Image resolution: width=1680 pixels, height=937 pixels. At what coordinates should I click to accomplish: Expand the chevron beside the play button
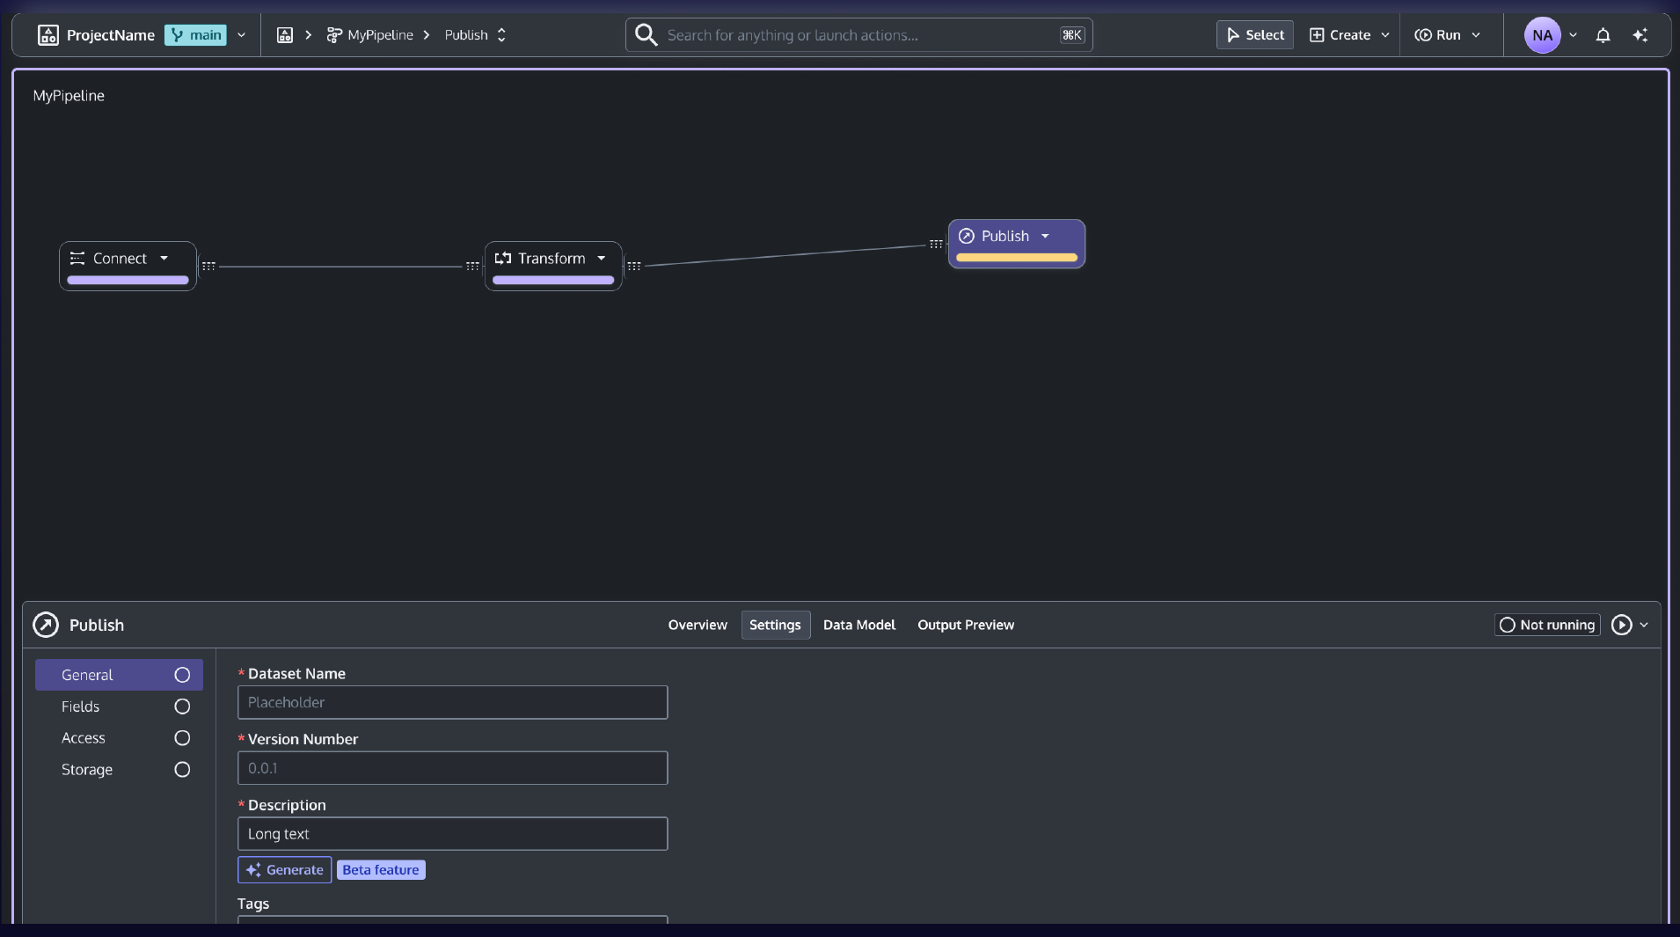(1644, 625)
